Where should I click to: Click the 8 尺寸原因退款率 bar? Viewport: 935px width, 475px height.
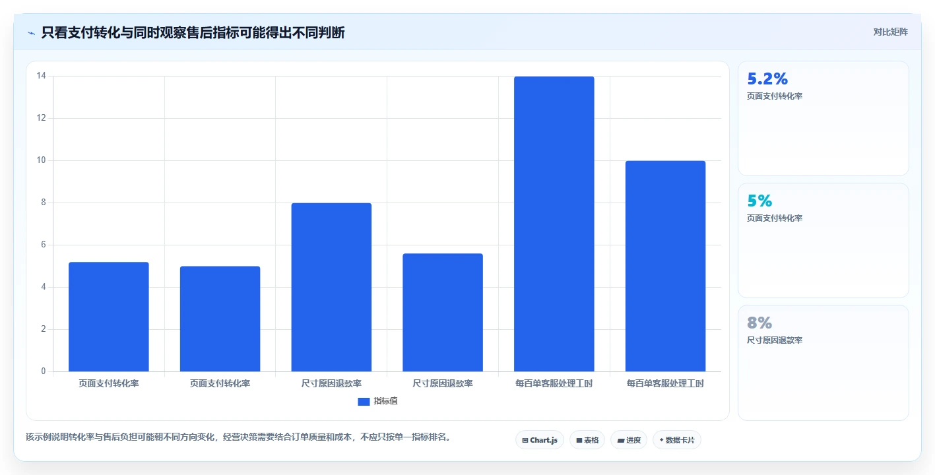331,287
